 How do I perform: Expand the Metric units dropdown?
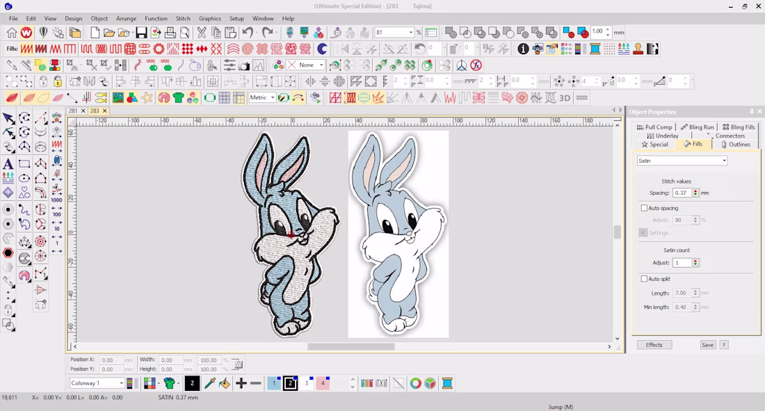pyautogui.click(x=262, y=97)
